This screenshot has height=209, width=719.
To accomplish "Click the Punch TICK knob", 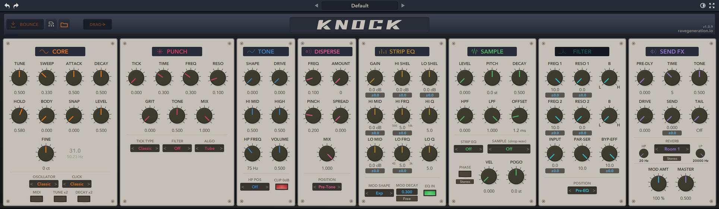I will [x=136, y=78].
